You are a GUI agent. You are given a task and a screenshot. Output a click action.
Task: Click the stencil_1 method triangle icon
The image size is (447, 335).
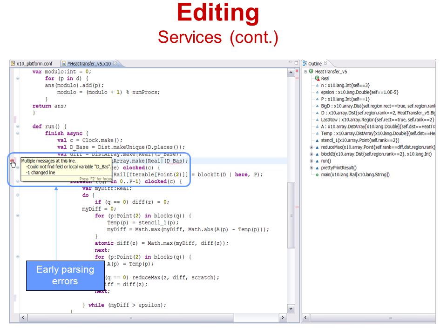[317, 141]
